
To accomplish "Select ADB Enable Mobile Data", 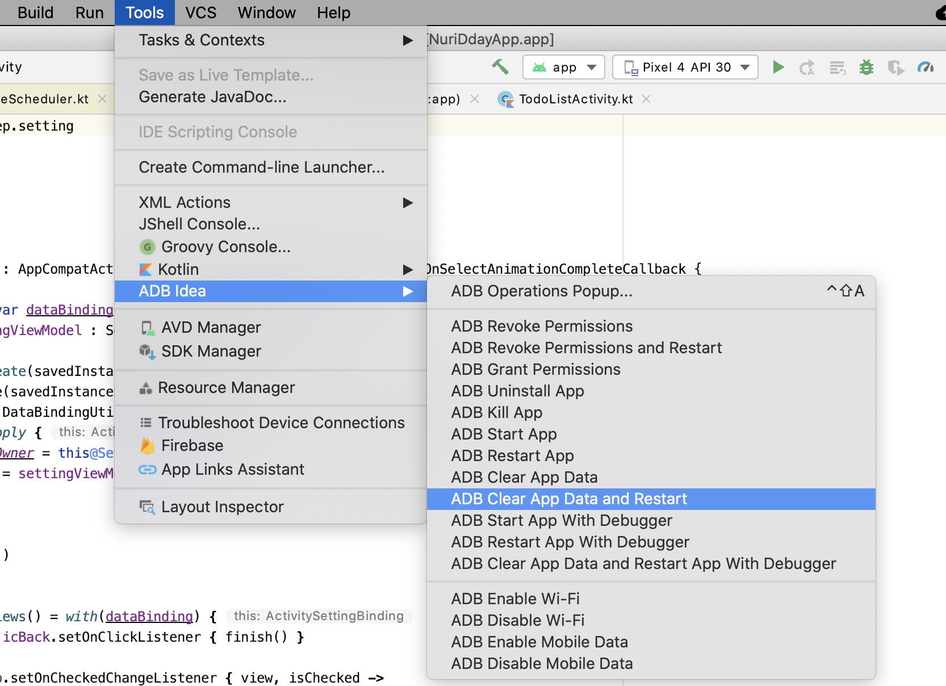I will pos(651,642).
